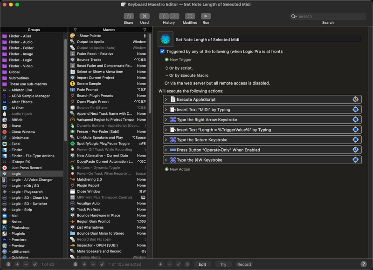Click the Record button
The width and height of the screenshot is (373, 270).
tap(244, 264)
